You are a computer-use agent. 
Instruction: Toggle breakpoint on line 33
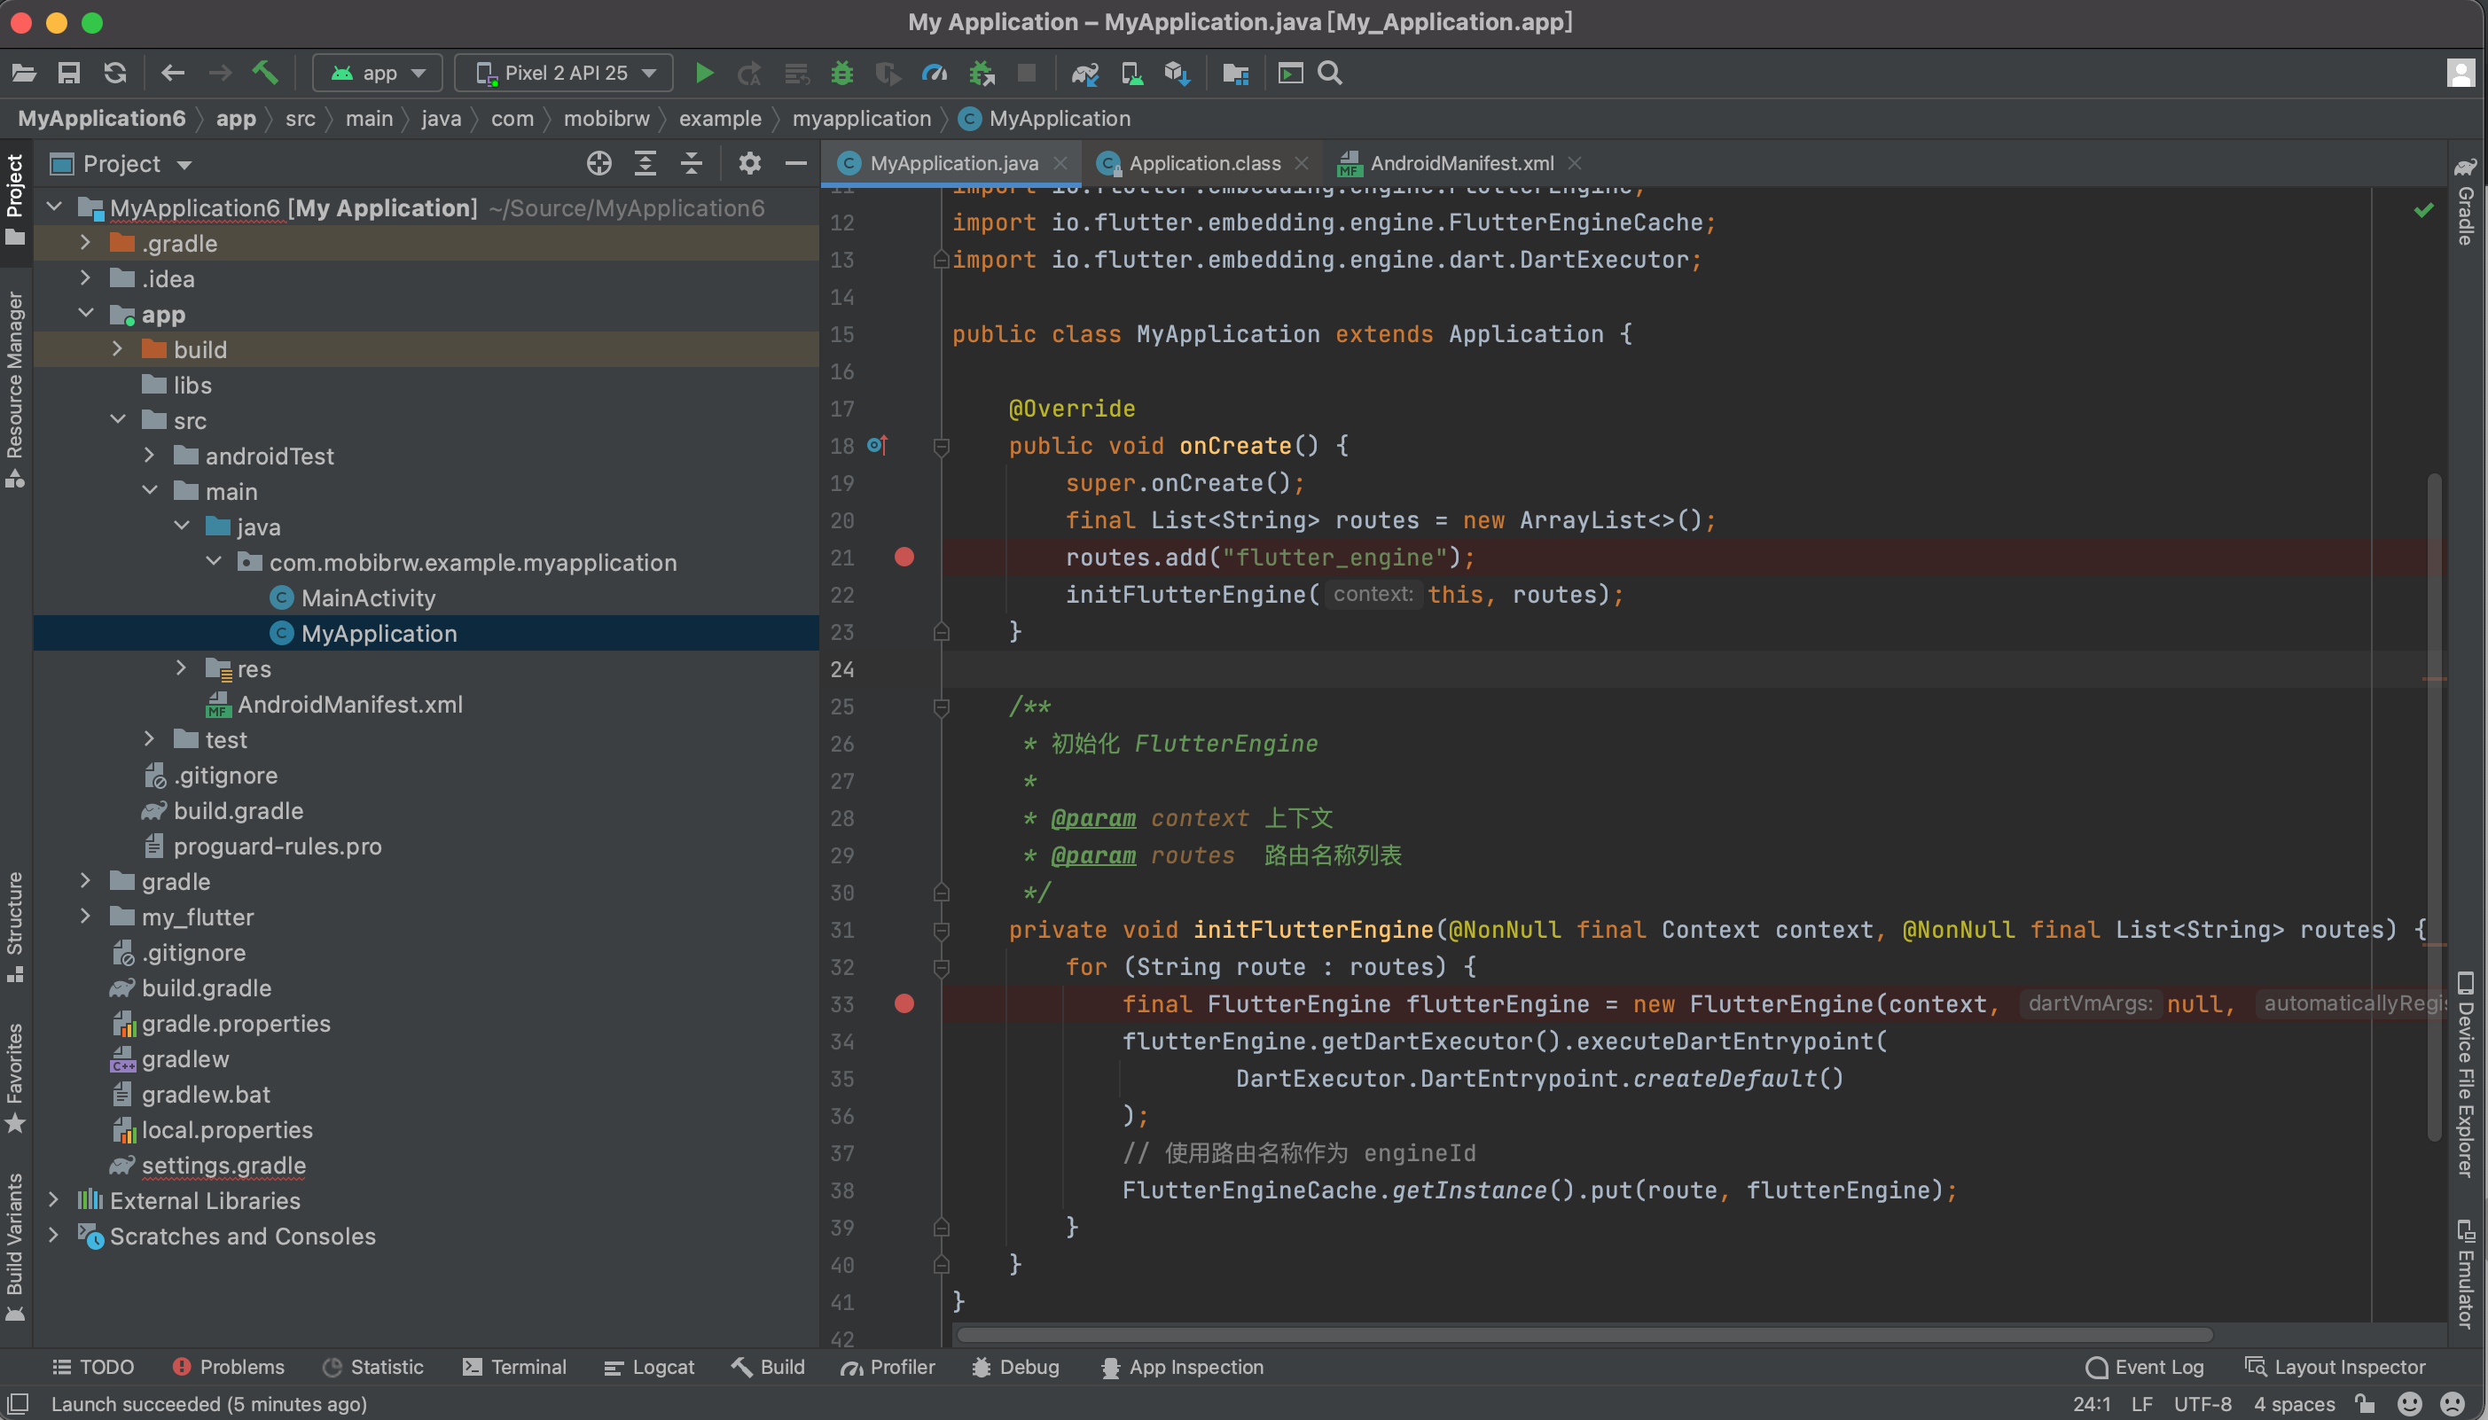[x=904, y=1003]
